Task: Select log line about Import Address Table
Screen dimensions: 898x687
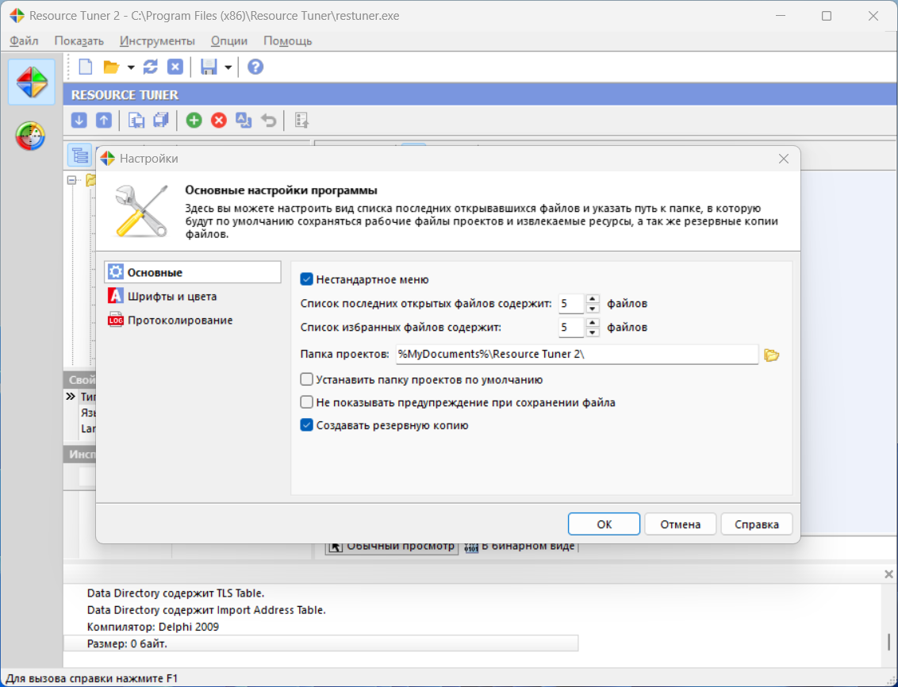Action: [206, 610]
